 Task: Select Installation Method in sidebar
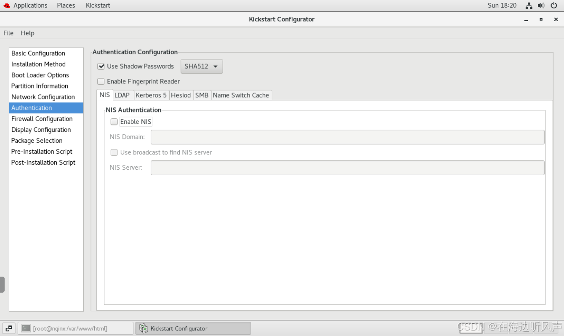pyautogui.click(x=46, y=64)
